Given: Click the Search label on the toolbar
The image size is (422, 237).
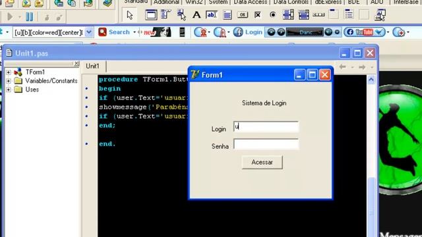Looking at the screenshot, I should (x=119, y=32).
